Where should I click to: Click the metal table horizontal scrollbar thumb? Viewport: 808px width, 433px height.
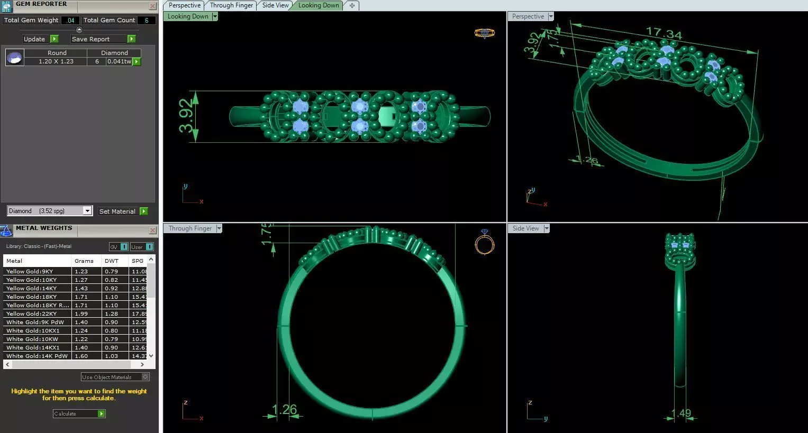tap(71, 364)
